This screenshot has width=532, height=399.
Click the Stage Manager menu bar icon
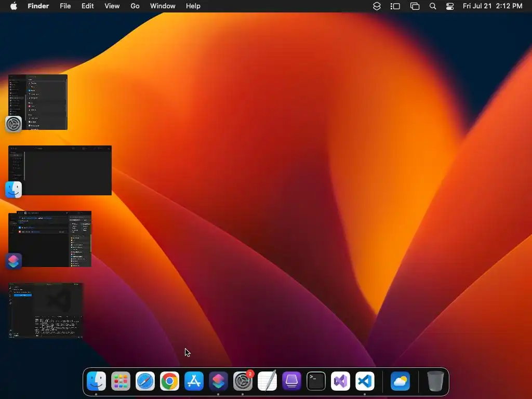tap(395, 6)
